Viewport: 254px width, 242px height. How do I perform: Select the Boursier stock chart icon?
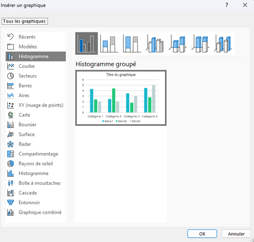point(10,125)
